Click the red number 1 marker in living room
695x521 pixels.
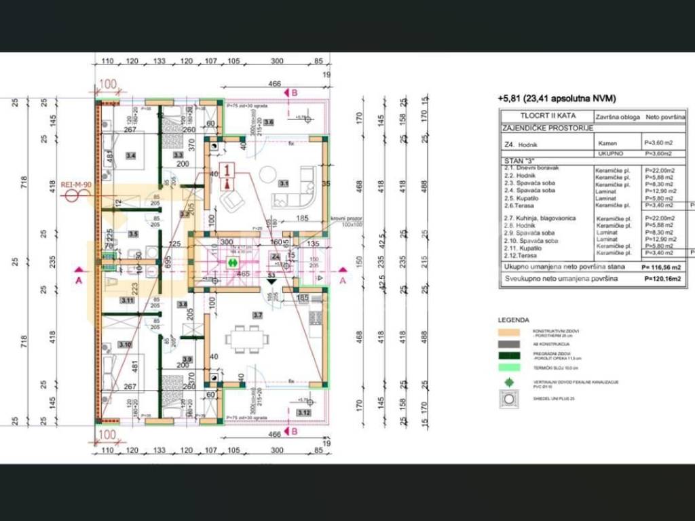229,170
